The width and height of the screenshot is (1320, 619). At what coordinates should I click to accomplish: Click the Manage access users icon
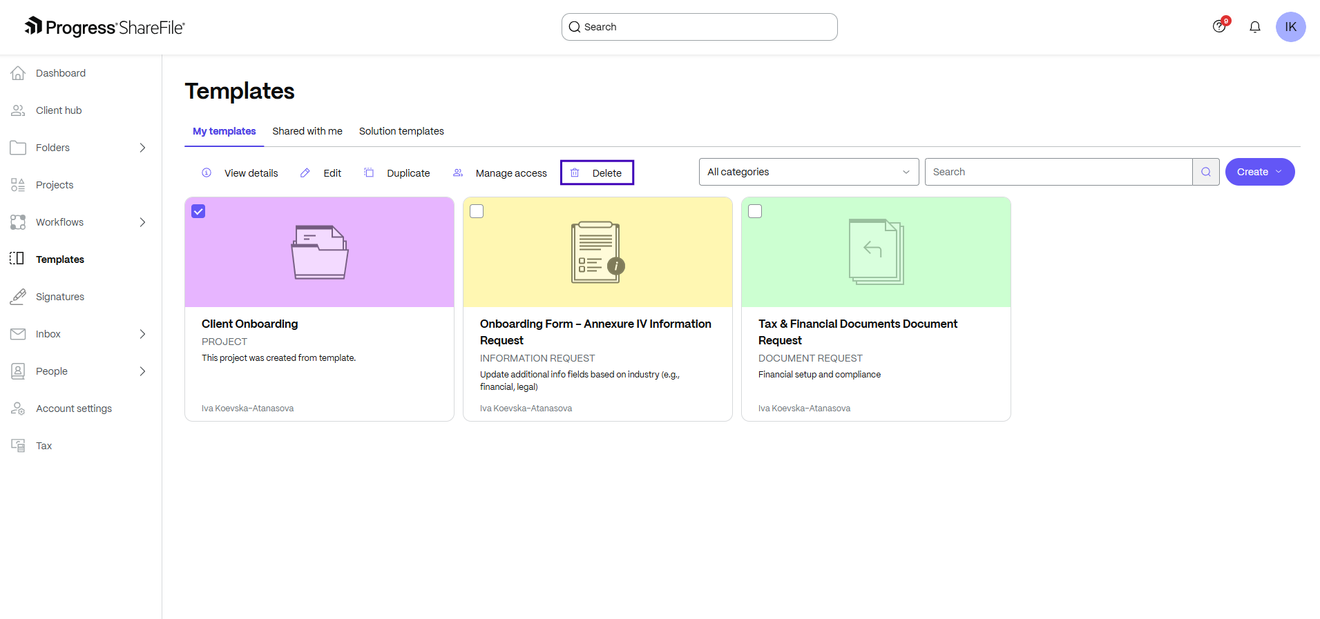(458, 173)
